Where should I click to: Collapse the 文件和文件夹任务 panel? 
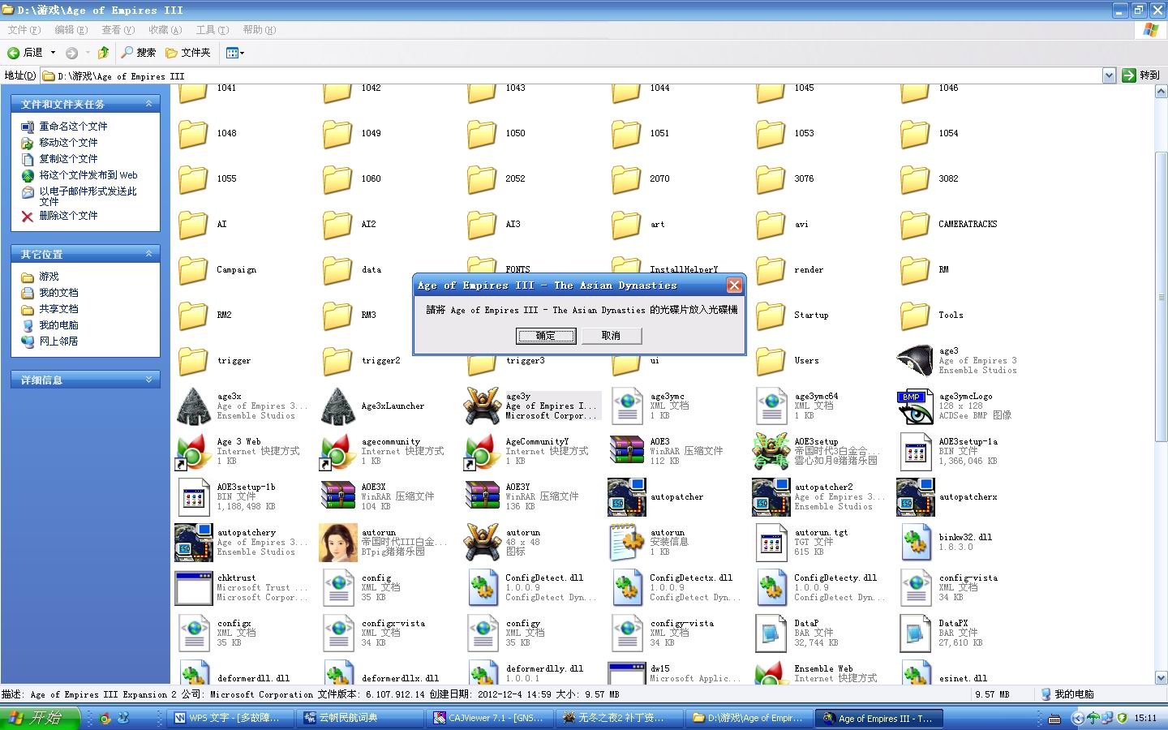click(x=148, y=104)
